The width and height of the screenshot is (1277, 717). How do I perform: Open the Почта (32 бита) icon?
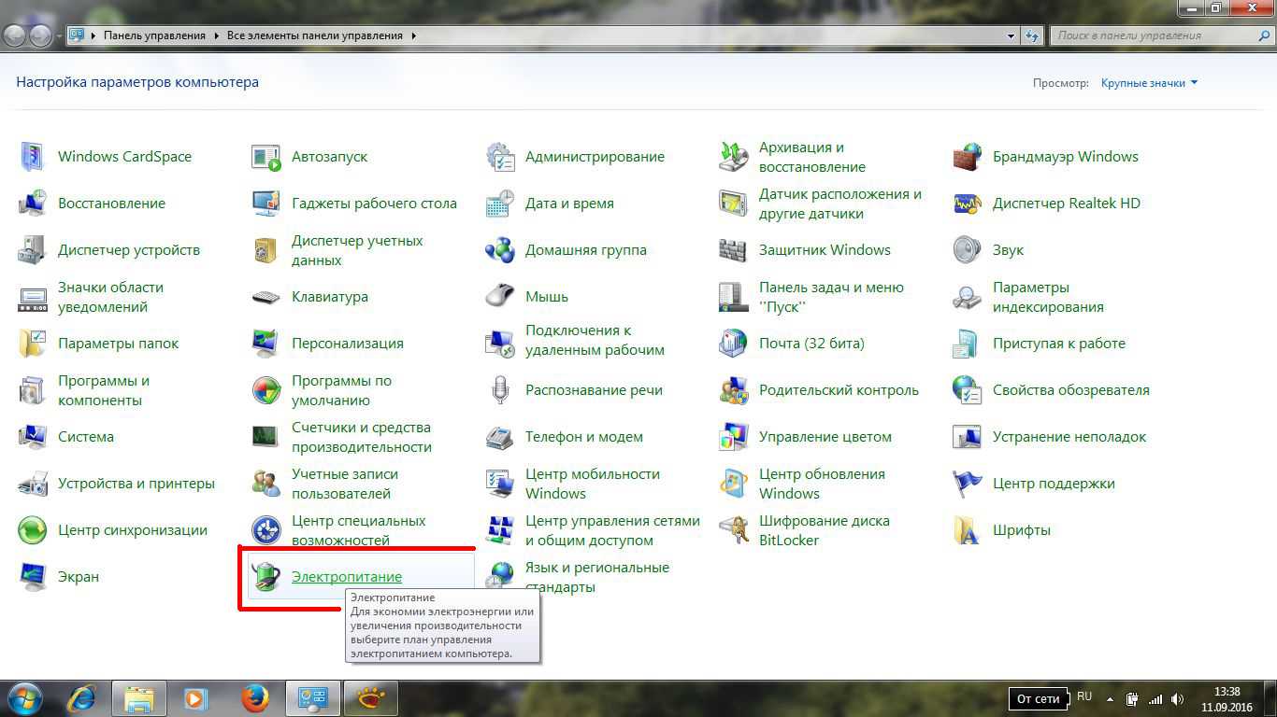[734, 344]
